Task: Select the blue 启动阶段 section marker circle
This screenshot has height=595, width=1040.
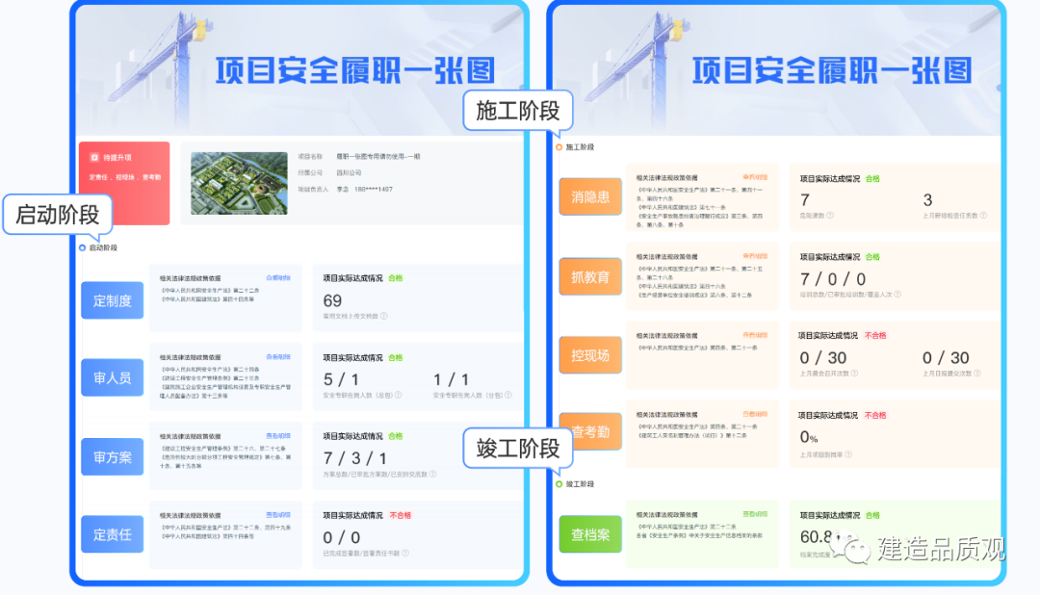Action: (83, 248)
